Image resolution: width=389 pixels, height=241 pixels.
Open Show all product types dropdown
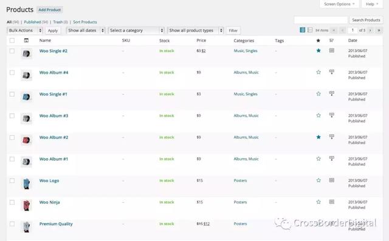(196, 30)
